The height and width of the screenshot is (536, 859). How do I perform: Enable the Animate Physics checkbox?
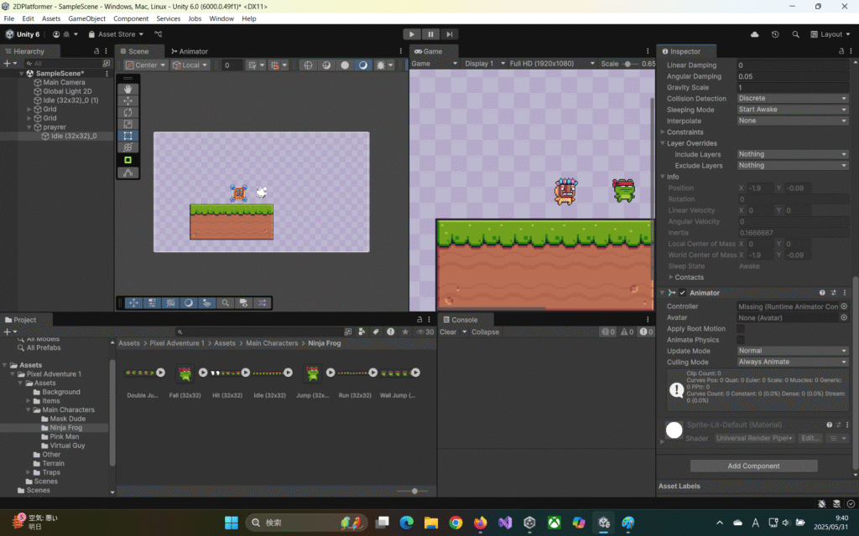pyautogui.click(x=741, y=340)
